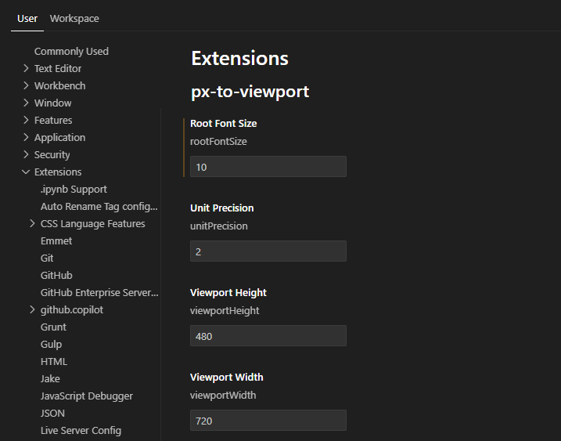Click the Unit Precision setting title

(222, 208)
